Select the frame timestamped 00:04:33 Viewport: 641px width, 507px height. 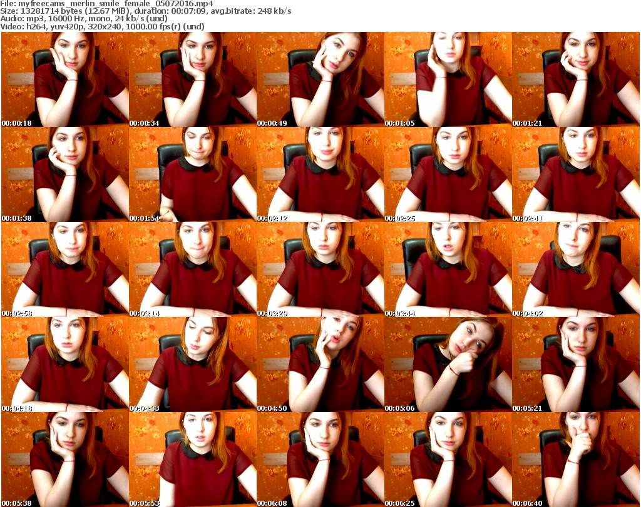[x=193, y=364]
